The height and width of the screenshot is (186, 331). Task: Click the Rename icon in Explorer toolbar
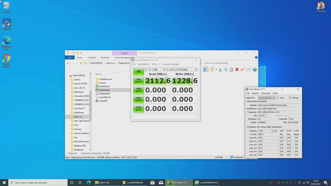[x=248, y=69]
